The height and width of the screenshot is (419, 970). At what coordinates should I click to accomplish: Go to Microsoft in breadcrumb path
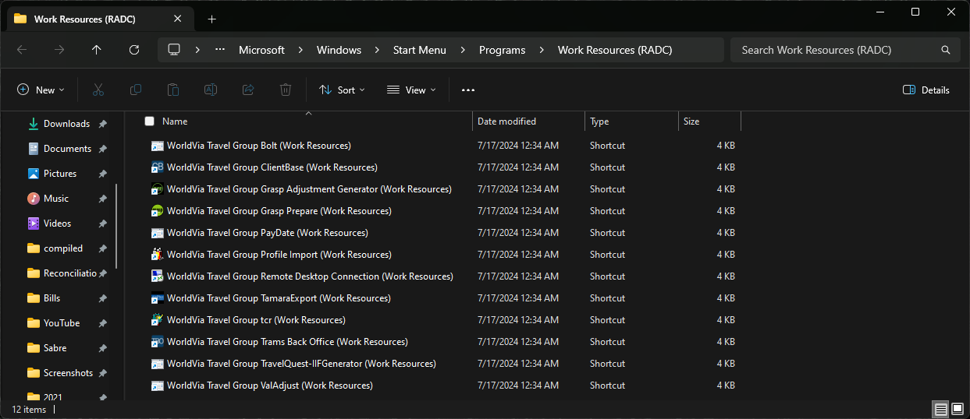click(261, 50)
